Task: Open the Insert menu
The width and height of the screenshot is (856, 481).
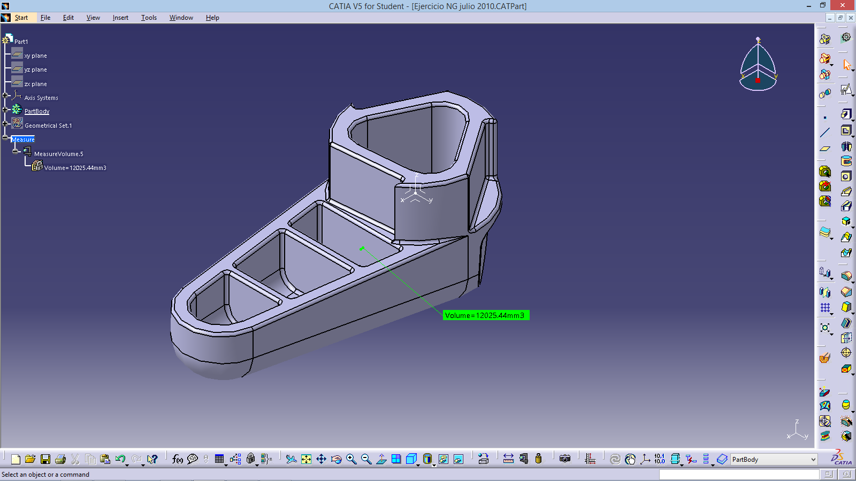Action: 120,18
